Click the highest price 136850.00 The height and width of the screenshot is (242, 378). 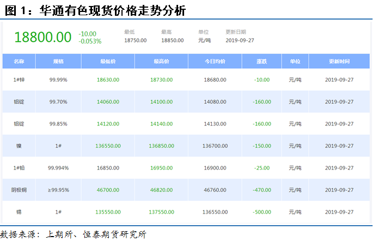pyautogui.click(x=162, y=146)
